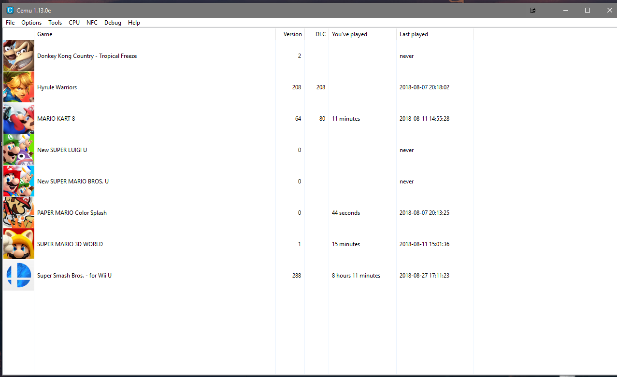This screenshot has width=617, height=377.
Task: Click last played 2018-08-07 20:13:25
Action: point(425,213)
